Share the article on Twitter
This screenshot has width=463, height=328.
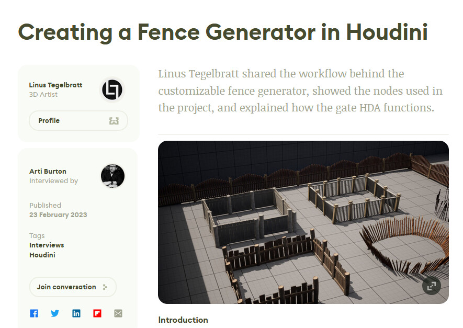[x=55, y=313]
